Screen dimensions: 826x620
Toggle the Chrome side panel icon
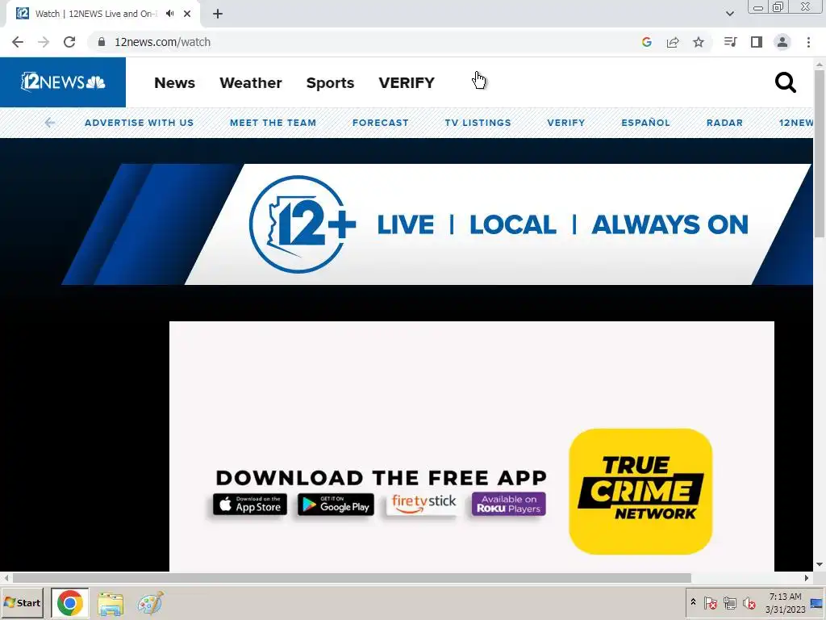(x=757, y=42)
